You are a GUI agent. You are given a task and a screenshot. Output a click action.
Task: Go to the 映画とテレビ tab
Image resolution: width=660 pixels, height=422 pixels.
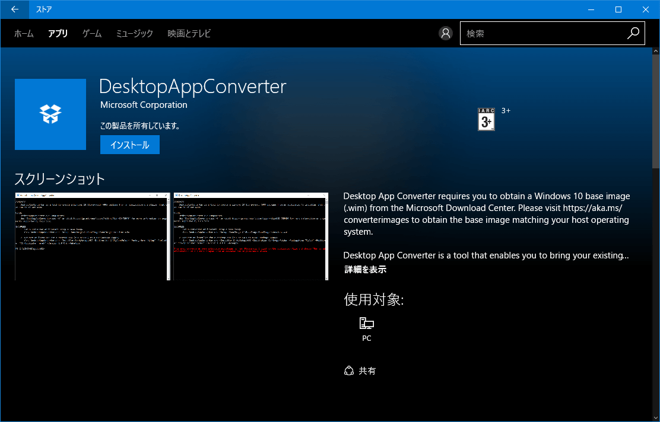[189, 34]
